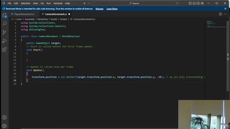Open the Source Control view
This screenshot has height=129, width=230.
coord(4,32)
